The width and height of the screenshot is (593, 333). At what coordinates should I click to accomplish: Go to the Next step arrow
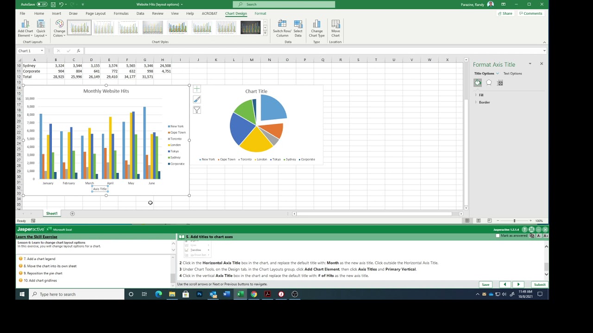(518, 284)
